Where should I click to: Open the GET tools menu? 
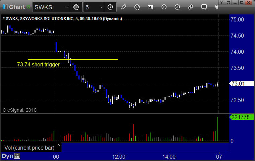point(150,7)
